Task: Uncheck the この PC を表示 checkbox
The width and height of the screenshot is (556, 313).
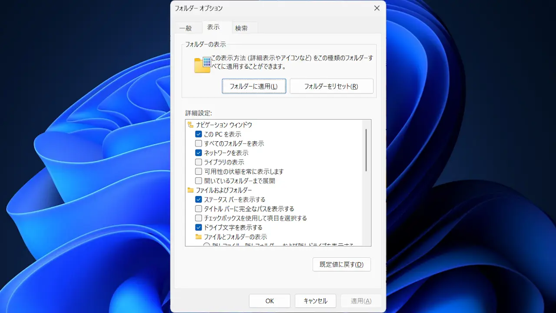Action: (199, 134)
